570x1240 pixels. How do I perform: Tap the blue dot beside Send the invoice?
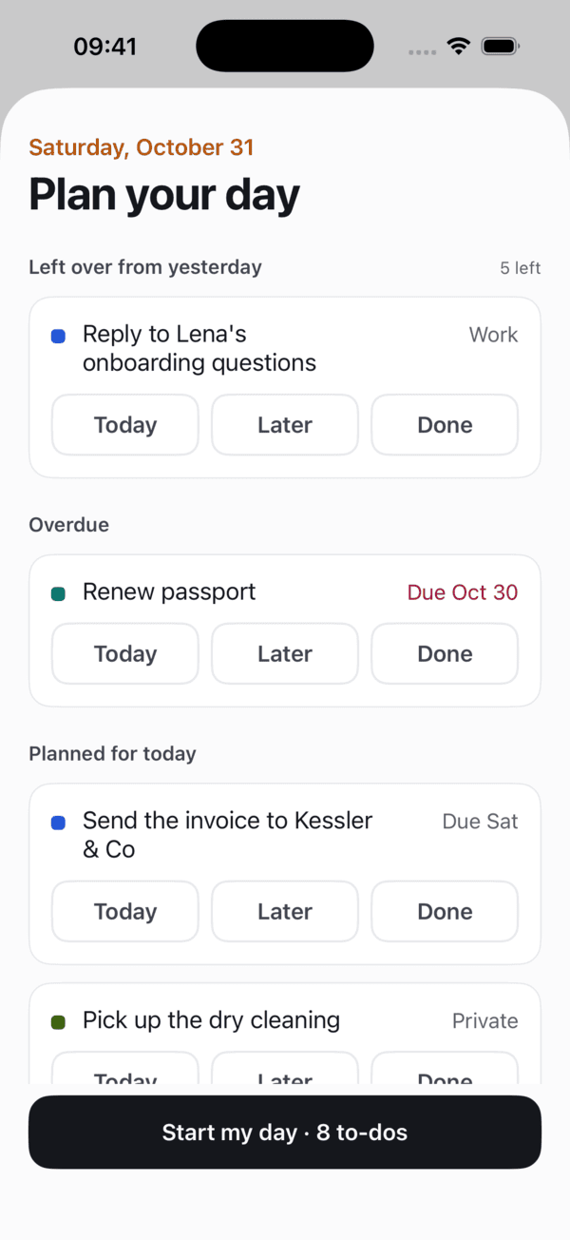click(58, 823)
